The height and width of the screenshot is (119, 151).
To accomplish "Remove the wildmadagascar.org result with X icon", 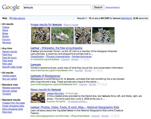I will pyautogui.click(x=106, y=85).
